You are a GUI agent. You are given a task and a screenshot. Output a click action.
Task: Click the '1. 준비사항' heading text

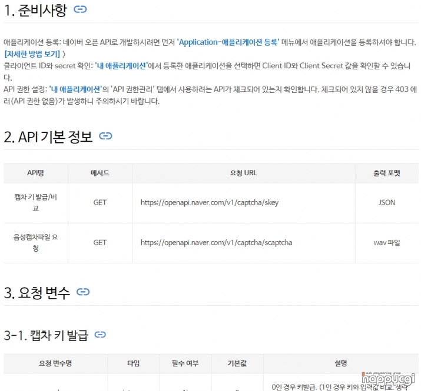pyautogui.click(x=35, y=10)
